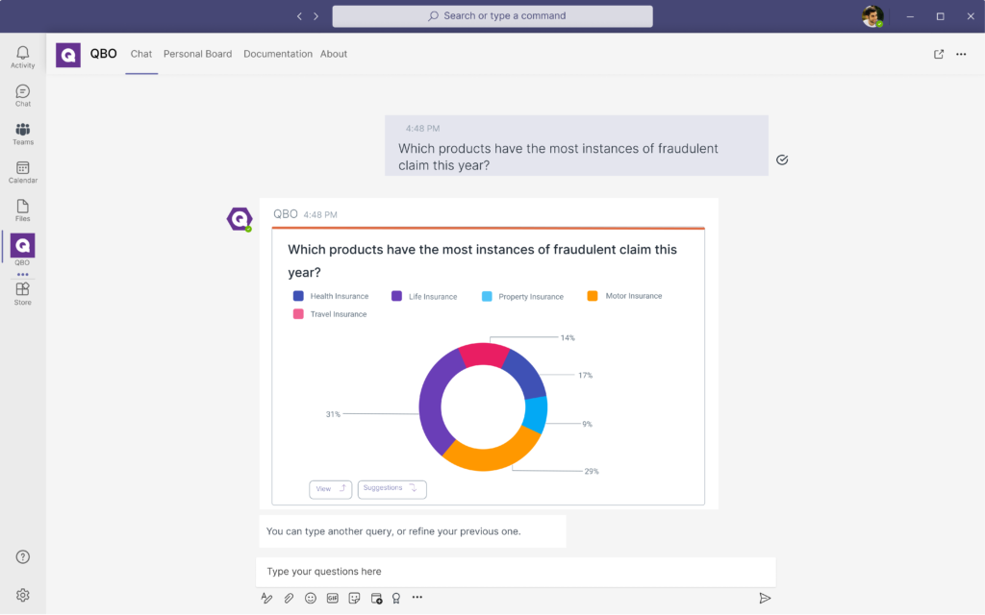Expand the Suggestions button below chart
Viewport: 985px width, 615px height.
click(391, 489)
